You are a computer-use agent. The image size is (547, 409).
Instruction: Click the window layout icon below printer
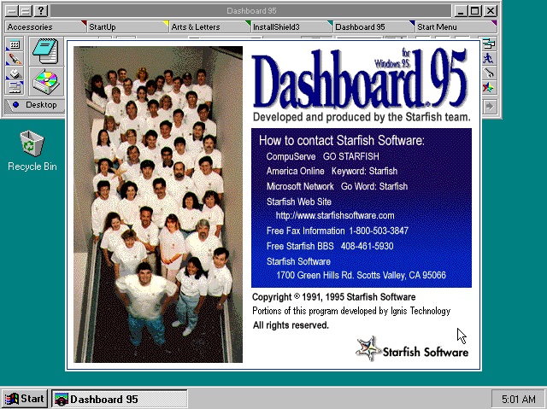15,87
